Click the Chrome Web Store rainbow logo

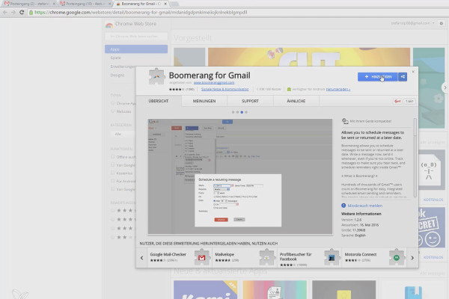[x=109, y=25]
